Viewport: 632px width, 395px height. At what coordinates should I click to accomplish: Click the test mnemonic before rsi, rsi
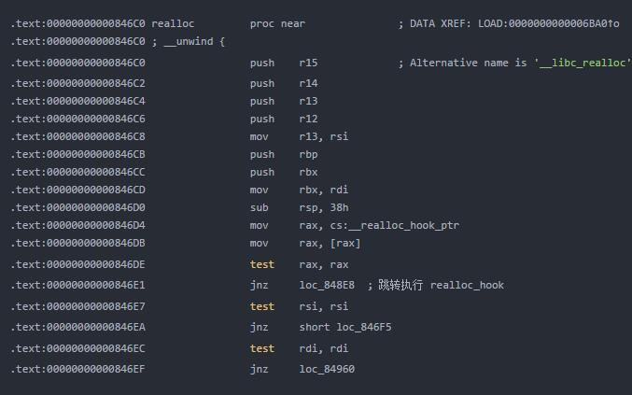coord(262,306)
